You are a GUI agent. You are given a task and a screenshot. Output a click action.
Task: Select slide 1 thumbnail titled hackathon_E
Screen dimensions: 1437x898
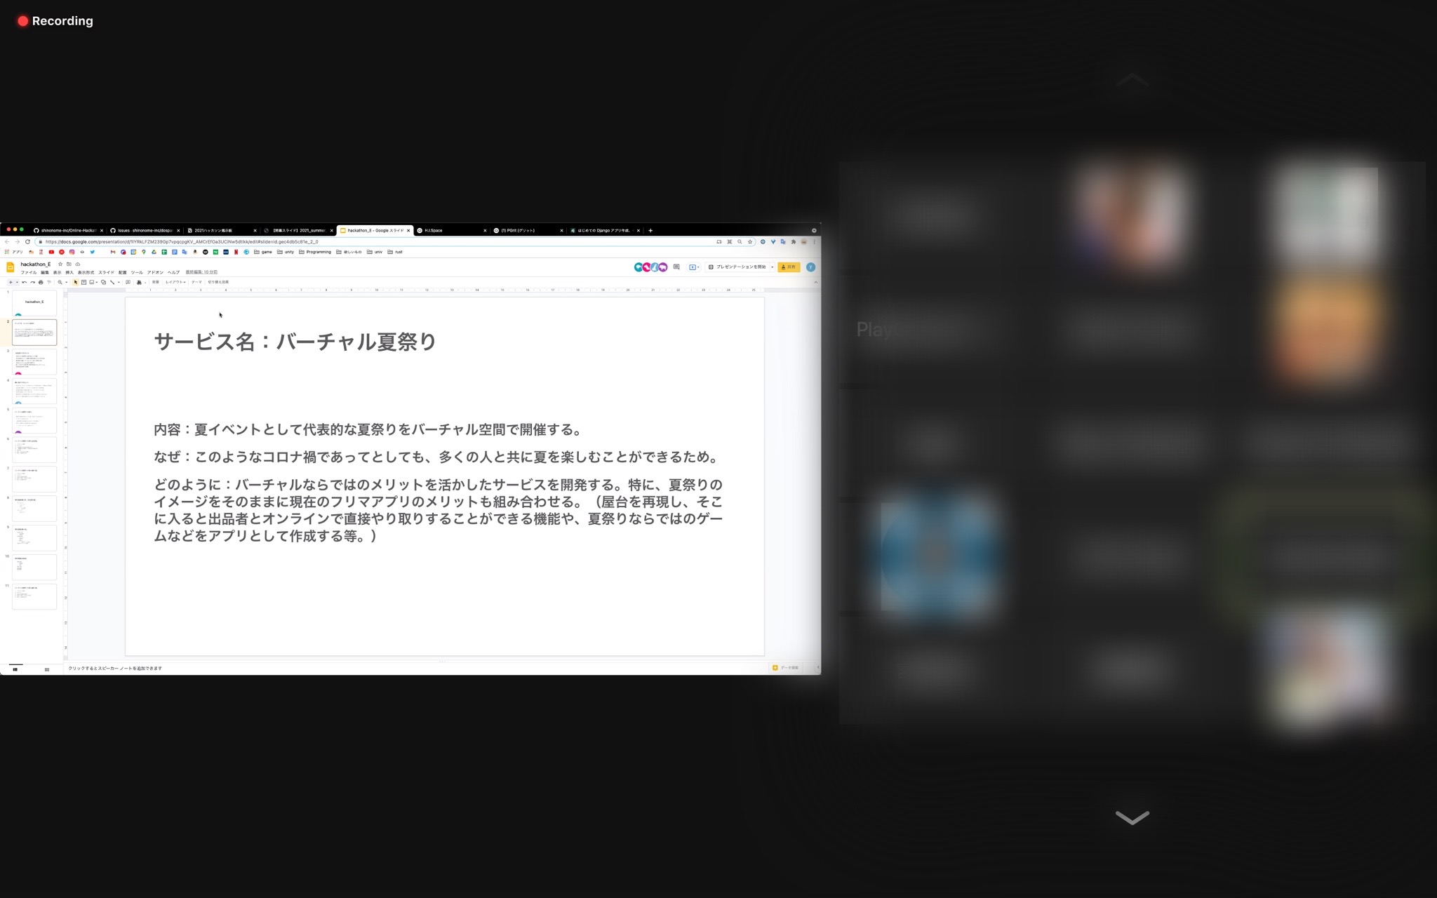34,302
